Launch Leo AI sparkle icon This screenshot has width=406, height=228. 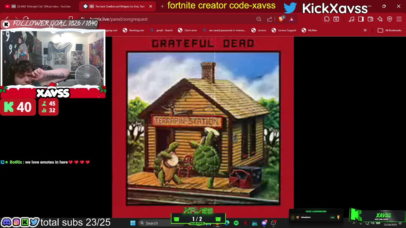[380, 19]
